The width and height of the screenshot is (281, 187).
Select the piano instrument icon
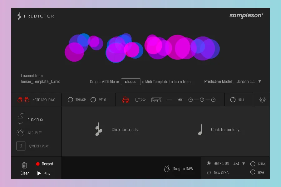(x=126, y=100)
